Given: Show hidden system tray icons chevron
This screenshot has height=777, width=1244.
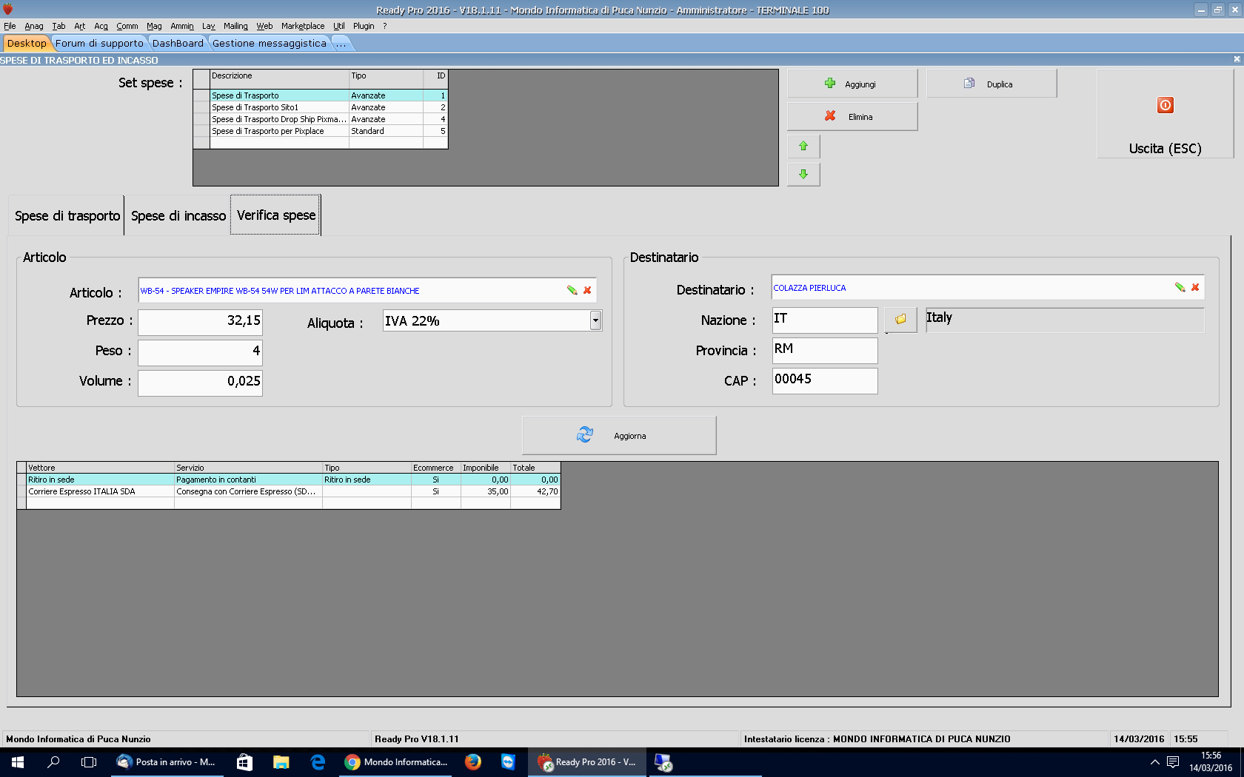Looking at the screenshot, I should 1154,761.
